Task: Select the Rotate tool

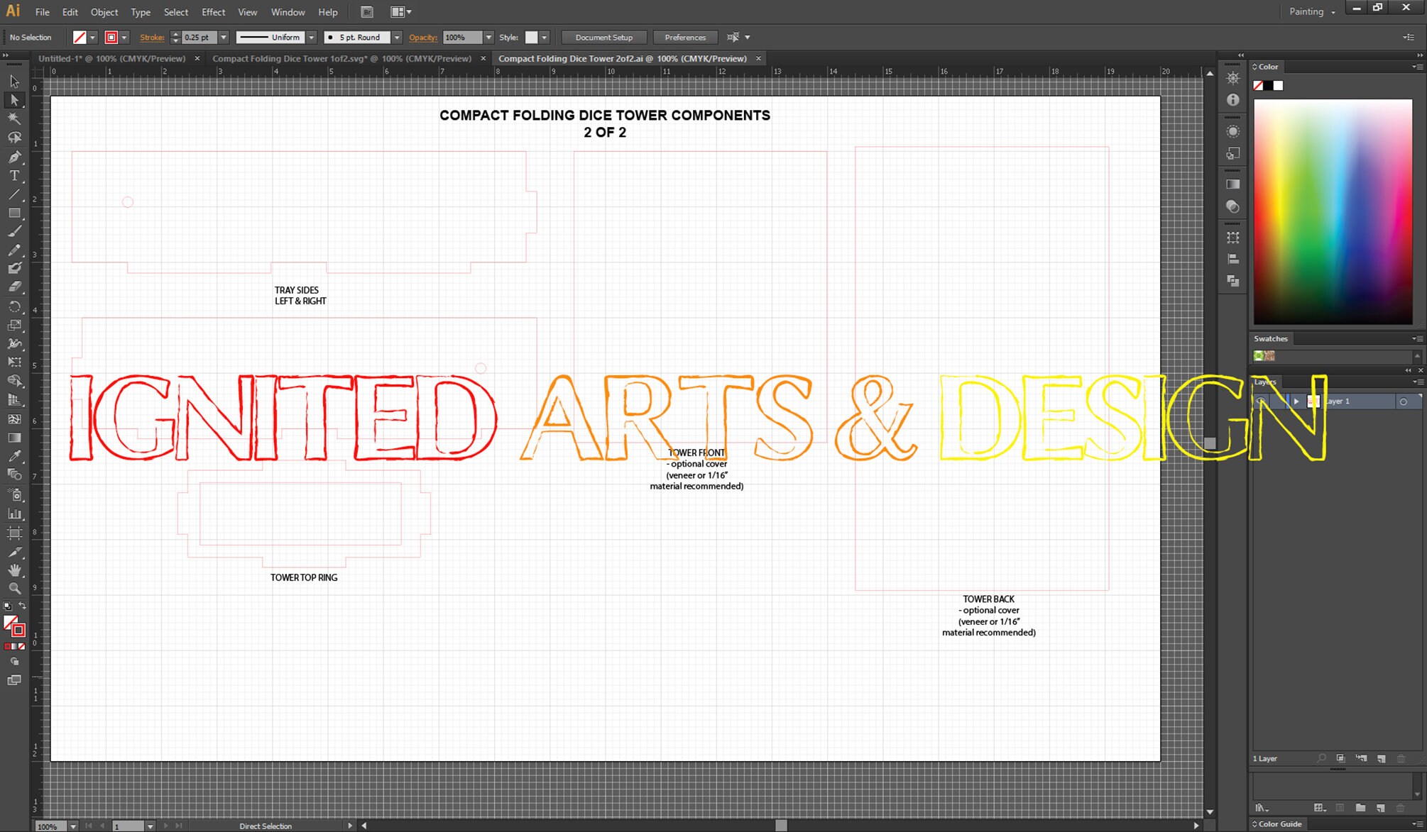Action: coord(14,306)
